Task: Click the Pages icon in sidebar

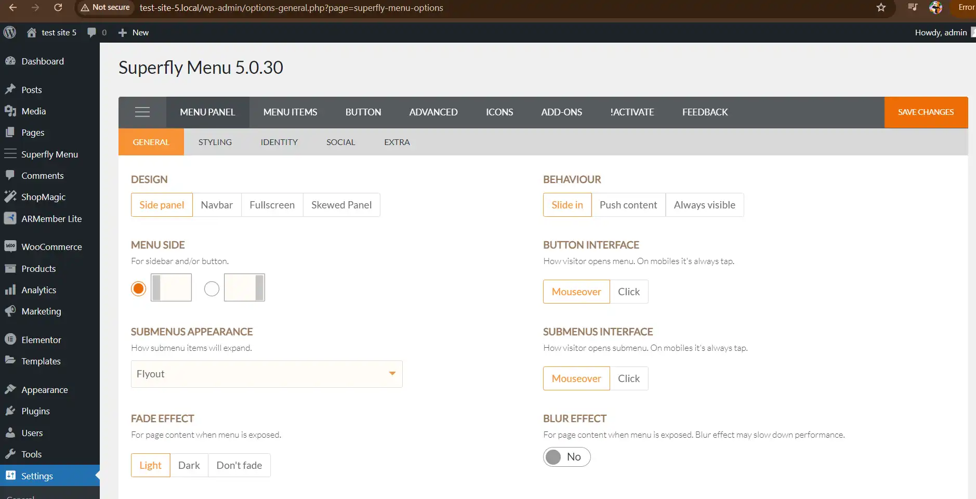Action: point(10,133)
